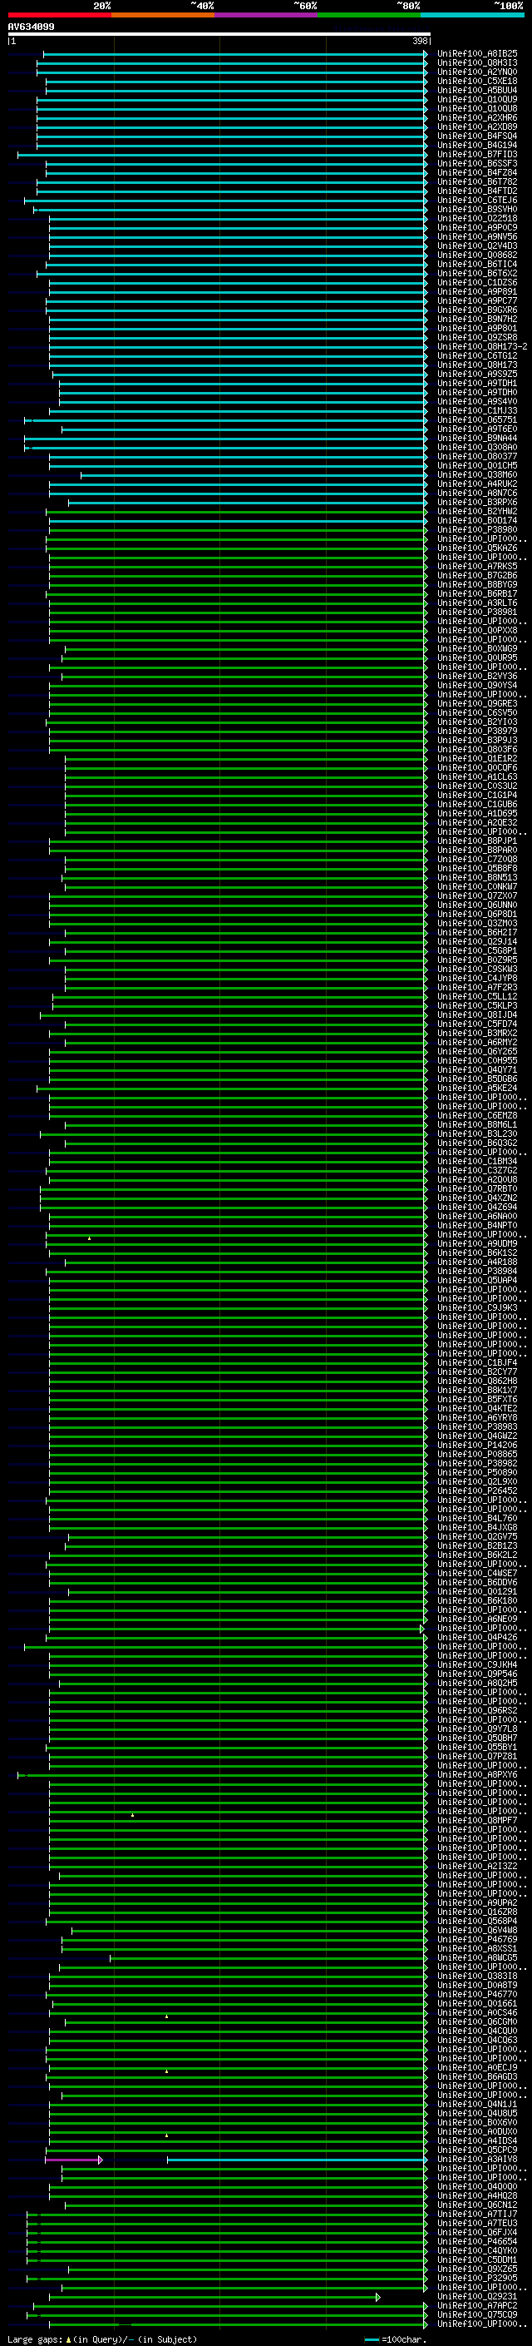Image resolution: width=532 pixels, height=2346 pixels.
Task: Select hit label UniRef100_P08865
Action: point(476,1455)
